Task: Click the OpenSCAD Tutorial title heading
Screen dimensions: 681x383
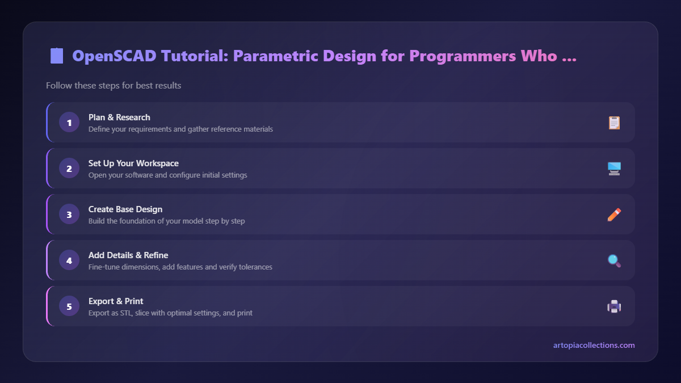Action: (325, 56)
